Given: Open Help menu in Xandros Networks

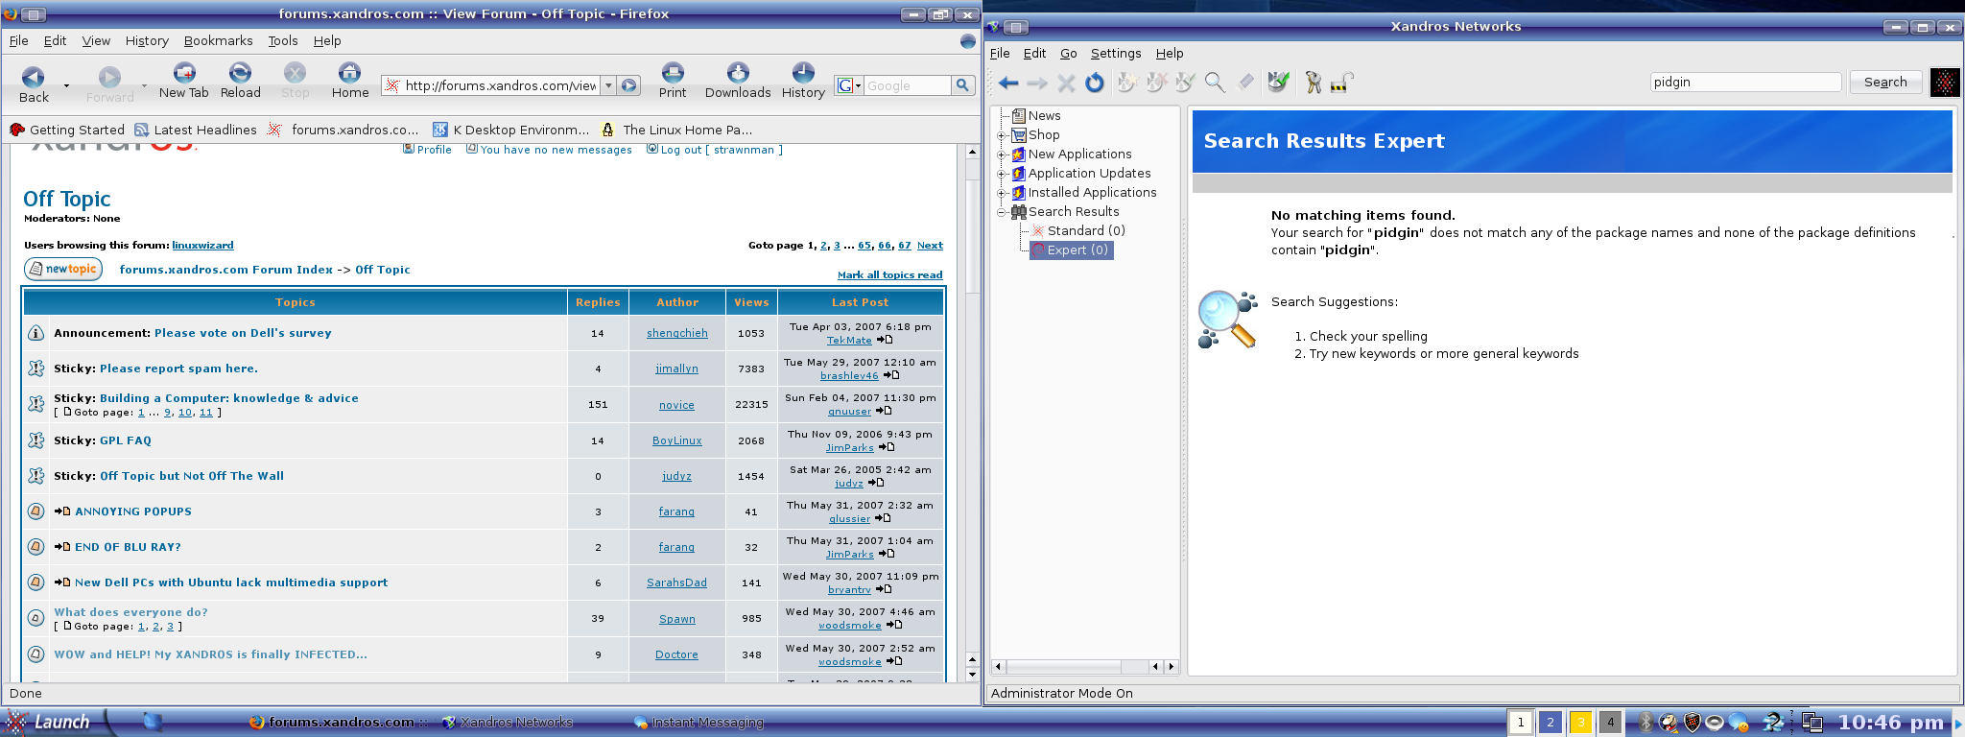Looking at the screenshot, I should (1170, 53).
